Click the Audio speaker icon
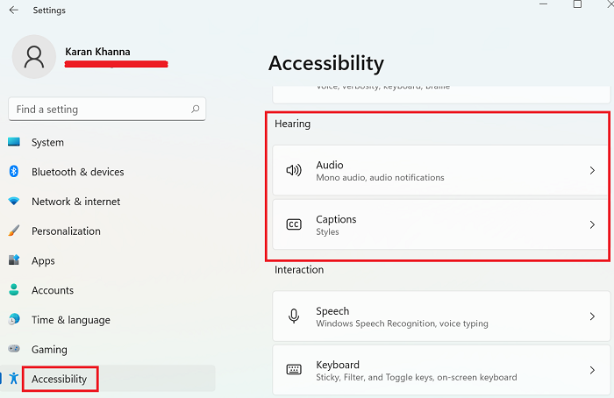The height and width of the screenshot is (398, 614). [x=294, y=170]
